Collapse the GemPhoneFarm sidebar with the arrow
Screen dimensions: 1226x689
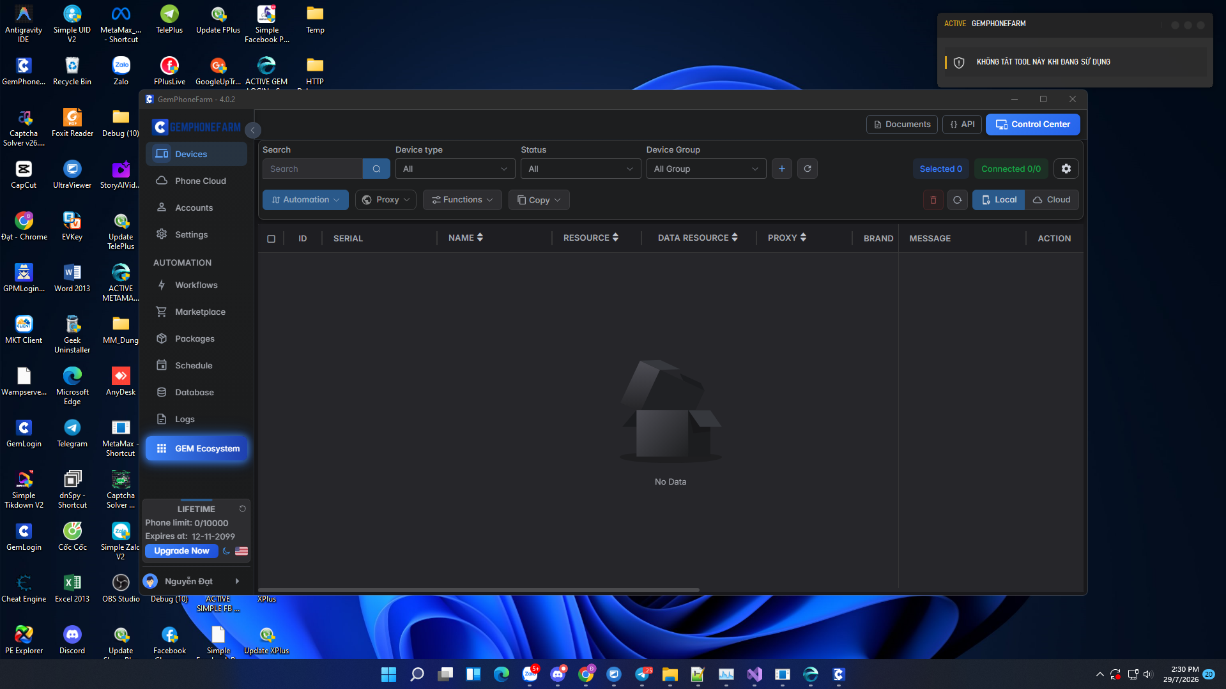253,130
